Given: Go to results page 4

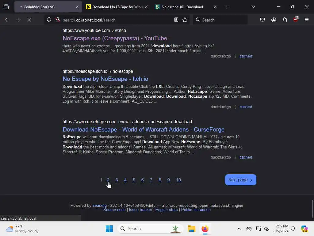Looking at the screenshot, I should (125, 180).
